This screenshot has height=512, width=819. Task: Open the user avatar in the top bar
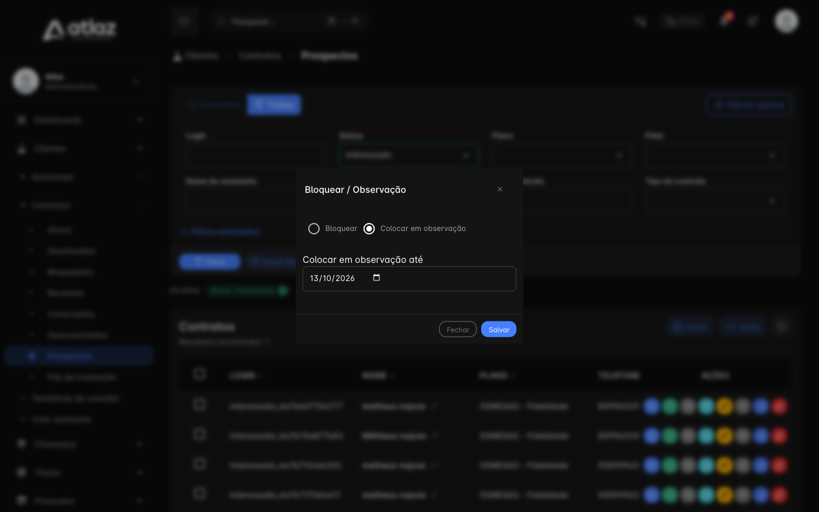tap(787, 21)
